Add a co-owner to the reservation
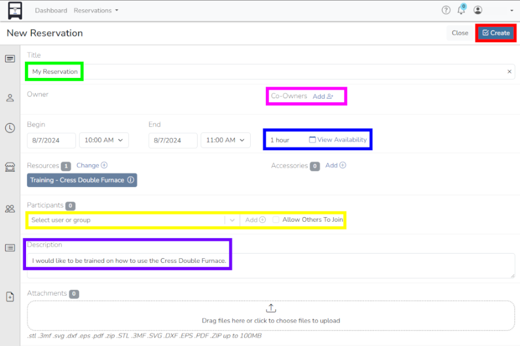 pyautogui.click(x=323, y=96)
